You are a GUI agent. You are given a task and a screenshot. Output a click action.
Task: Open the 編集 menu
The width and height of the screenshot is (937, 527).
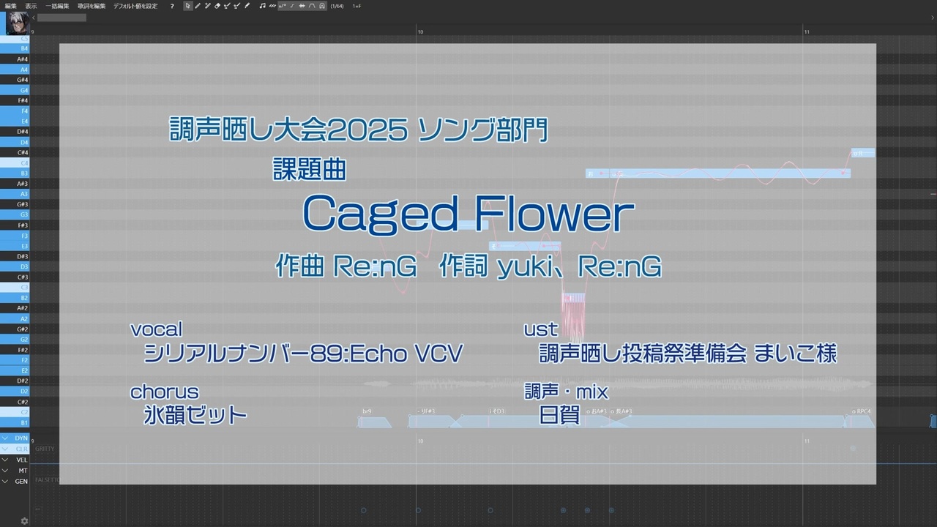11,6
